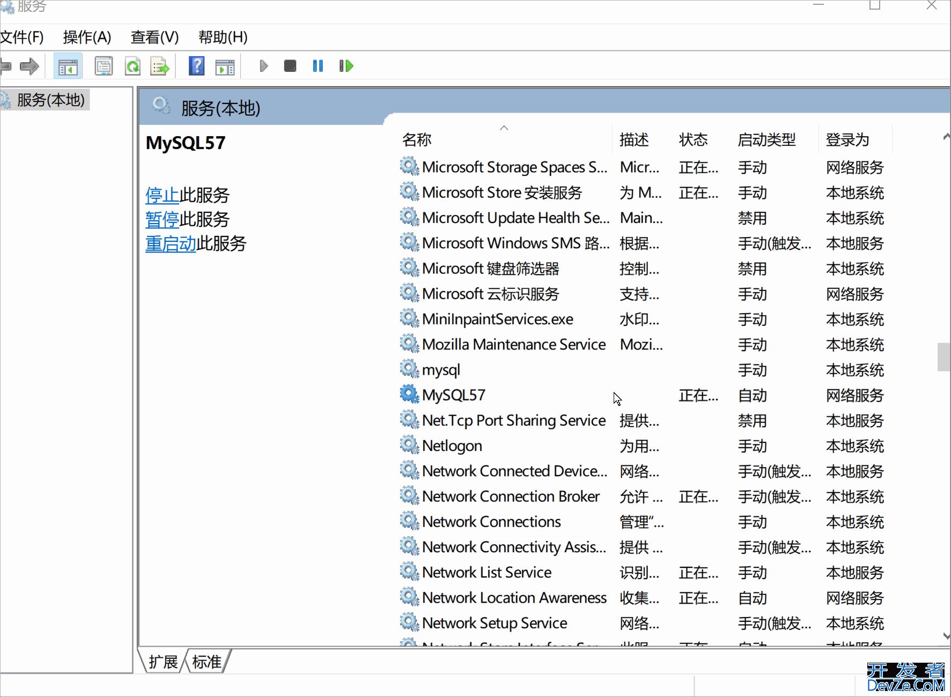The image size is (951, 697).
Task: Open the 文件(F) menu
Action: tap(22, 37)
